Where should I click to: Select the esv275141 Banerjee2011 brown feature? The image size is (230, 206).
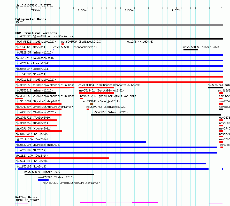(x=88, y=104)
